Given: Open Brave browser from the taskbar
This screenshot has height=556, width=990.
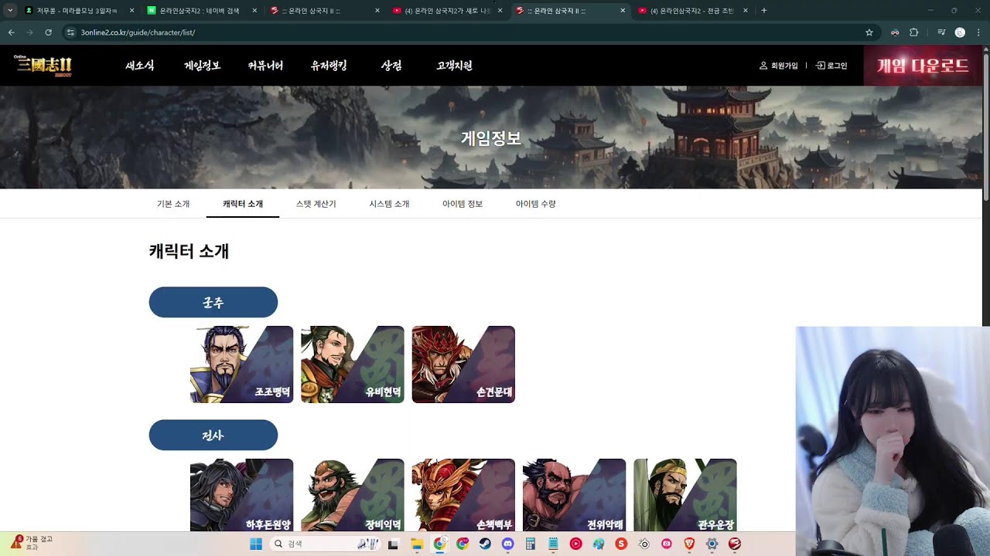Looking at the screenshot, I should (689, 544).
